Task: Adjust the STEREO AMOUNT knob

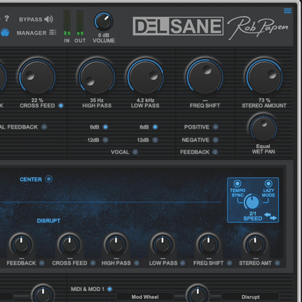Action: click(x=264, y=77)
